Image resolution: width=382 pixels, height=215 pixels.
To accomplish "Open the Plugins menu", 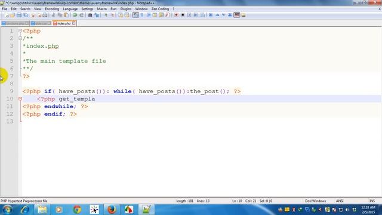I will (126, 9).
